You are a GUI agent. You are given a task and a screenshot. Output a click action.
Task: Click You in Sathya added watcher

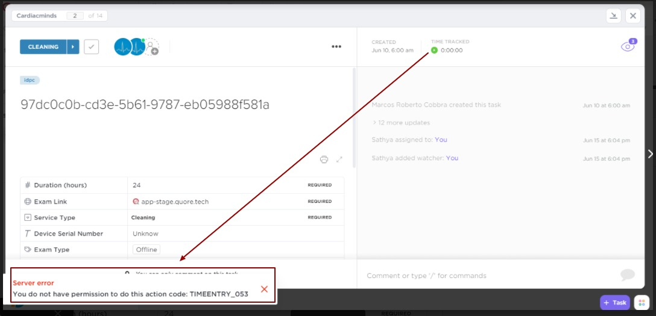452,158
